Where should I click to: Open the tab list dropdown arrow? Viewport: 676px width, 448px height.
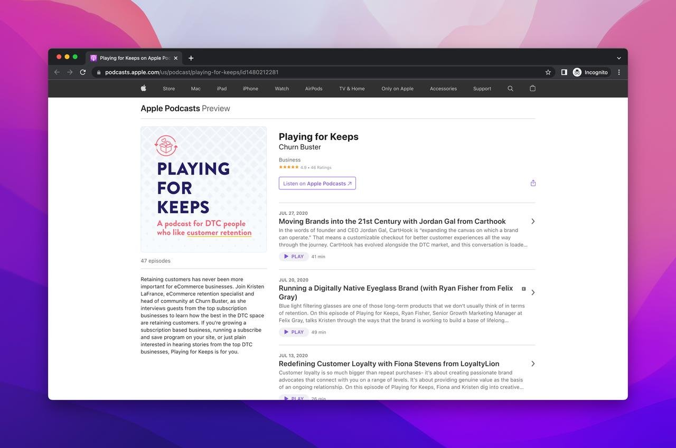[619, 58]
